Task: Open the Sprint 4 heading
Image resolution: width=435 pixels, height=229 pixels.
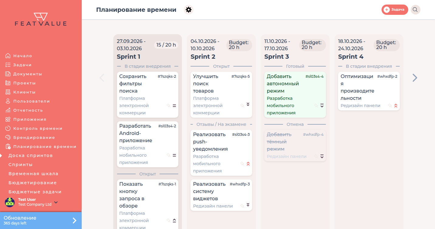Action: [351, 57]
